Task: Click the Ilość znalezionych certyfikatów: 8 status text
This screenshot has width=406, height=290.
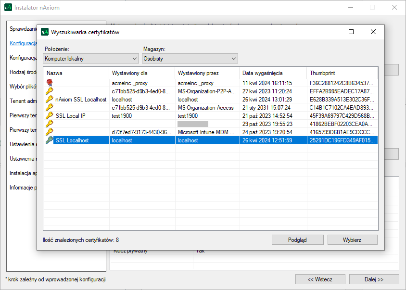Action: point(81,240)
